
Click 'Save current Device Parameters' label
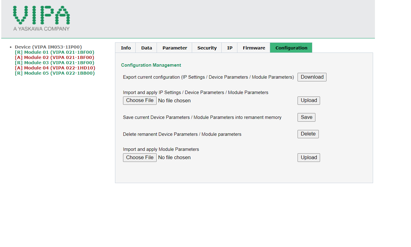coord(202,117)
